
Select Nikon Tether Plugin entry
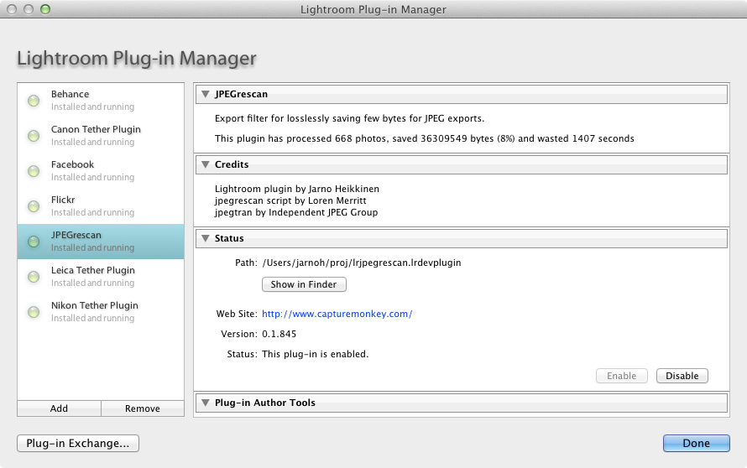point(101,312)
